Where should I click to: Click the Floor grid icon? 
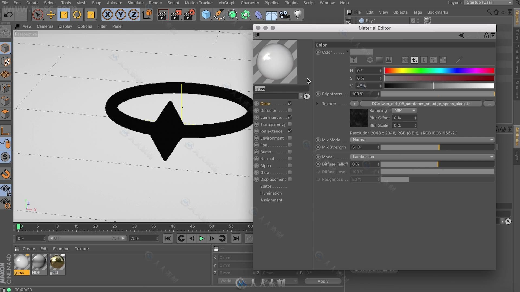(271, 15)
